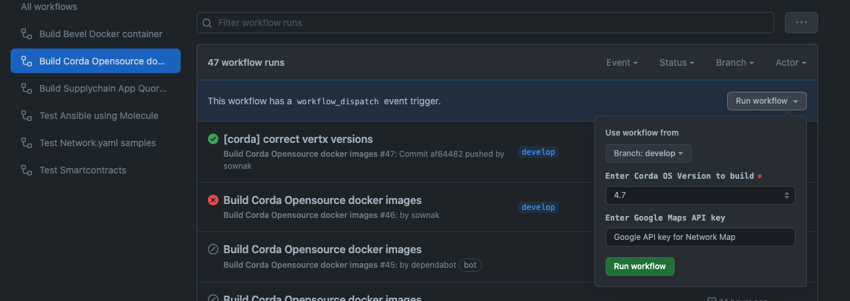Click the 'Use workflow from' label
The width and height of the screenshot is (850, 301).
[642, 133]
